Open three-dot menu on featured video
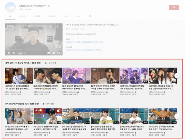This screenshot has width=185, height=140. (x=58, y=26)
